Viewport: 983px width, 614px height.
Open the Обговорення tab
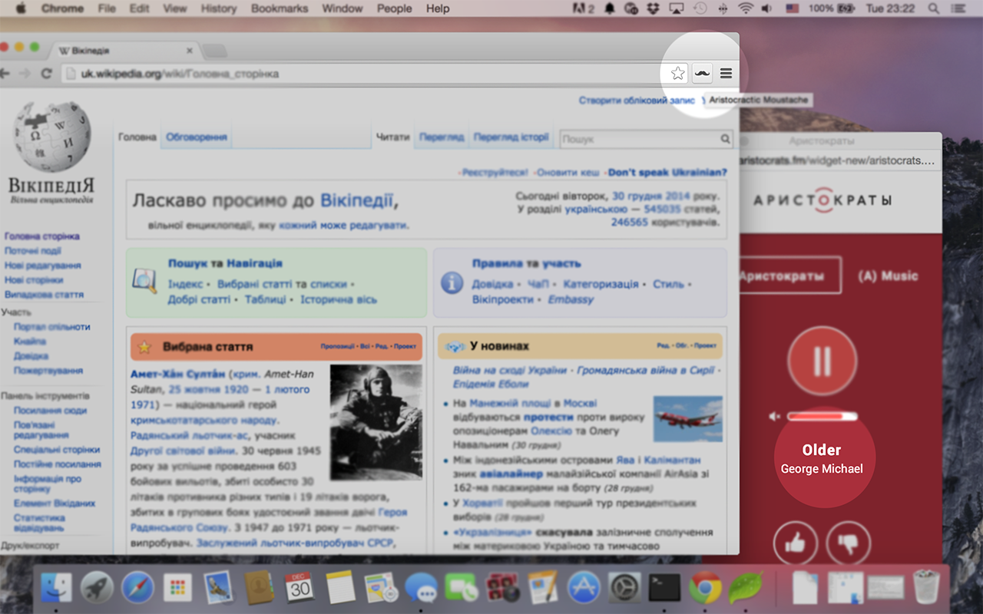tap(197, 137)
